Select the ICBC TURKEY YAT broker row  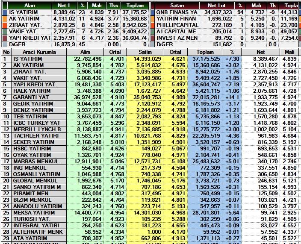click(x=150, y=123)
